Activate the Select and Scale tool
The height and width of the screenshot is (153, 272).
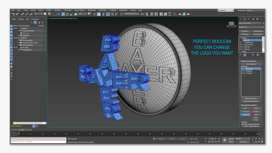pos(71,14)
